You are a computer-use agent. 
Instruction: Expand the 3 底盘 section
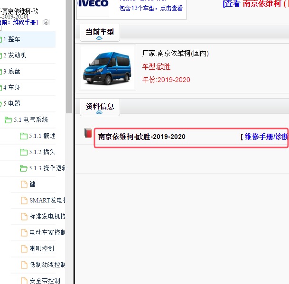tap(11, 71)
